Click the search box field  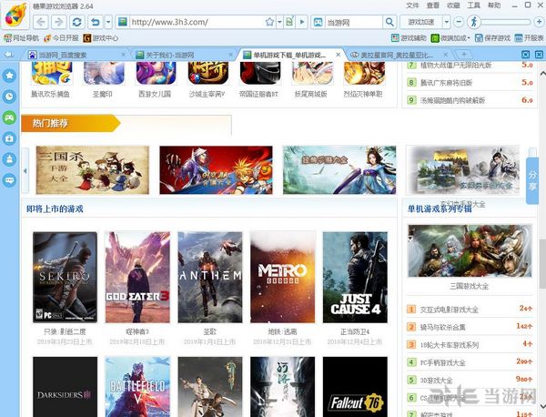click(353, 22)
